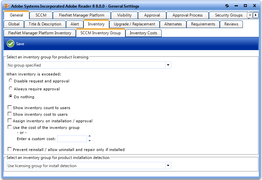Expand the install detection group dropdown

[168, 165]
